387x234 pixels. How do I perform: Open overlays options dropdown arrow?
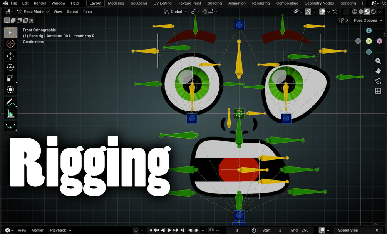(328, 12)
